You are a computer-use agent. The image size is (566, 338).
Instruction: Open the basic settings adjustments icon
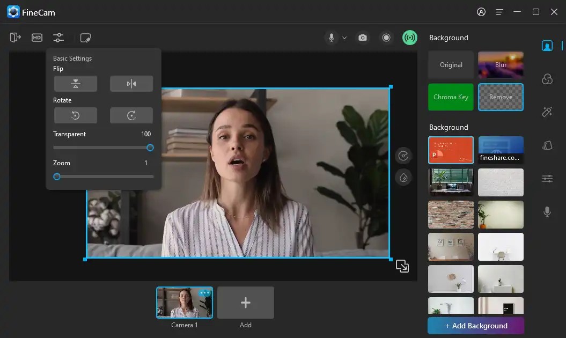(58, 37)
